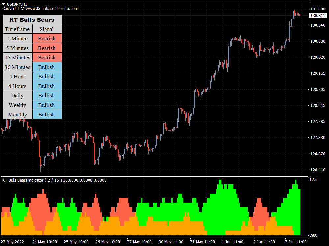Screen dimensions: 329x246
Task: Click the 126.870 price axis label
Action: point(318,154)
